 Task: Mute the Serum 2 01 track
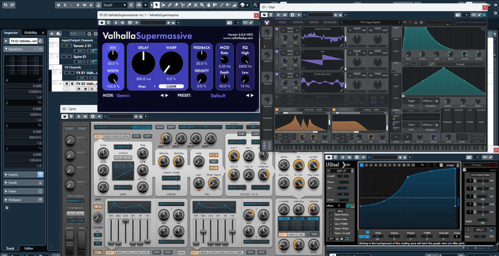64,46
